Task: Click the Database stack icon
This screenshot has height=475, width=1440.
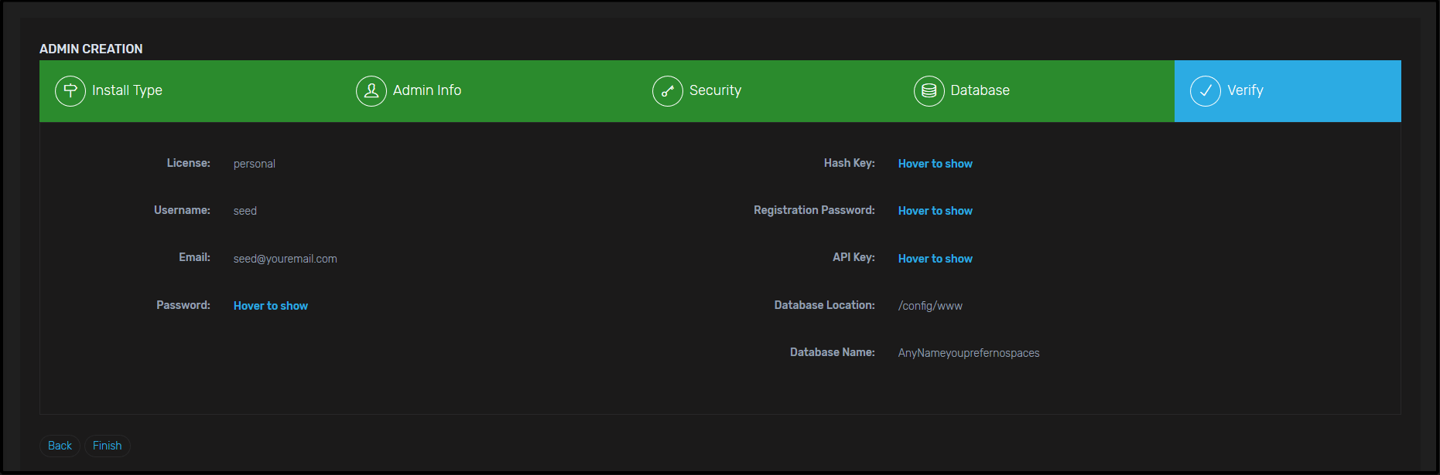Action: [929, 91]
